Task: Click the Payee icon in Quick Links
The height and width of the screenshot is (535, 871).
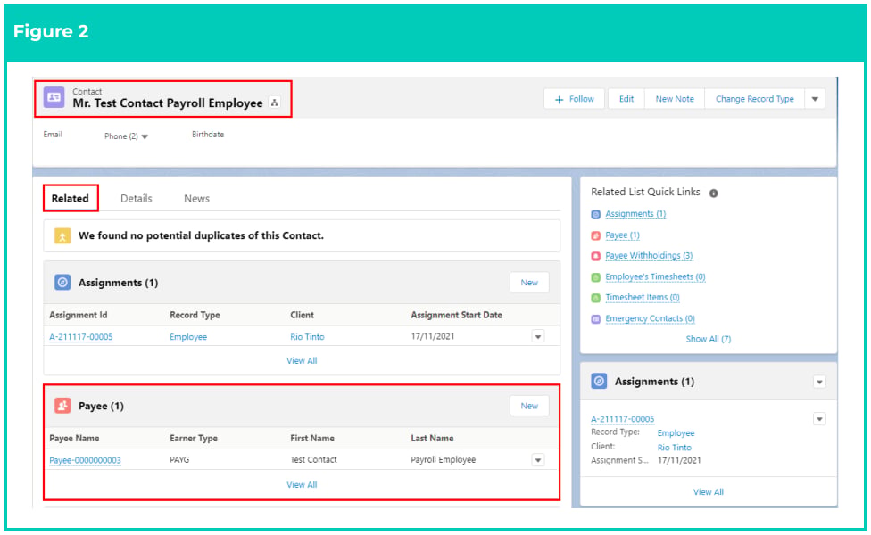Action: pos(595,235)
